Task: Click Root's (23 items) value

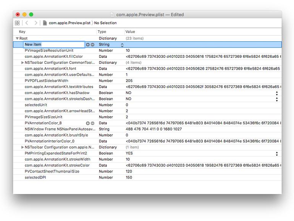Action: pyautogui.click(x=134, y=38)
